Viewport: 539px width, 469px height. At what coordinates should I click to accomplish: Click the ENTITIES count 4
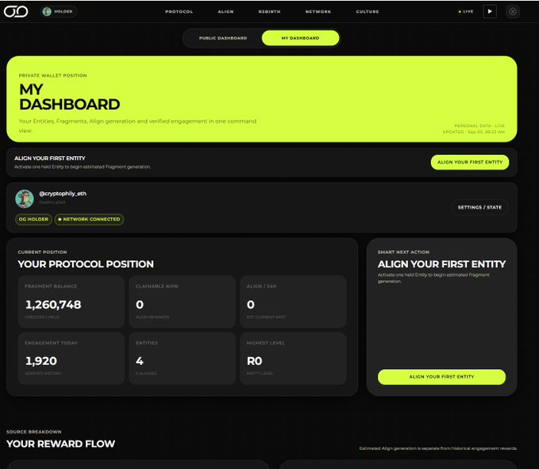140,361
